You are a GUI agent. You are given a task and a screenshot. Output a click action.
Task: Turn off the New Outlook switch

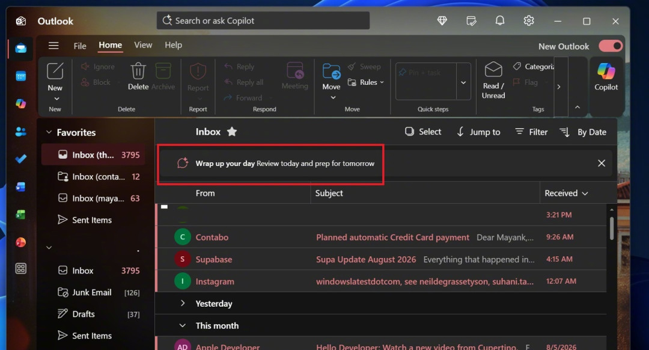point(611,46)
